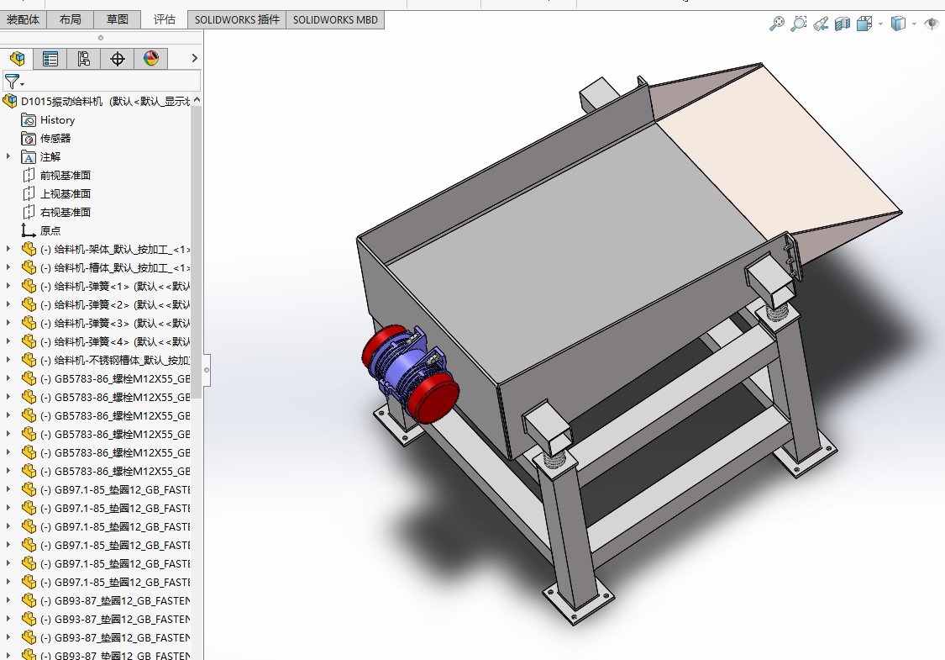Restore the previous view
This screenshot has height=660, width=945.
click(820, 24)
